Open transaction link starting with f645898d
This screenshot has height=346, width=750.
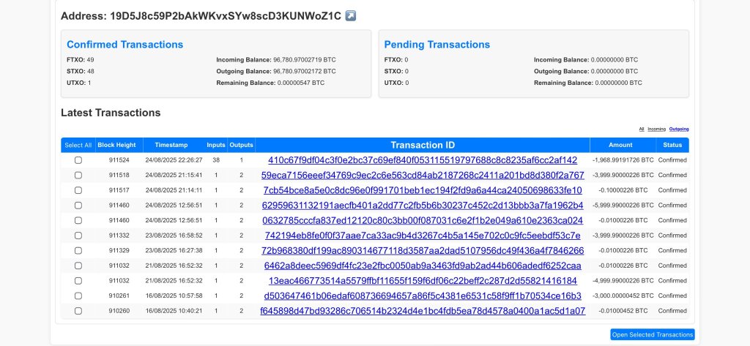(x=423, y=311)
